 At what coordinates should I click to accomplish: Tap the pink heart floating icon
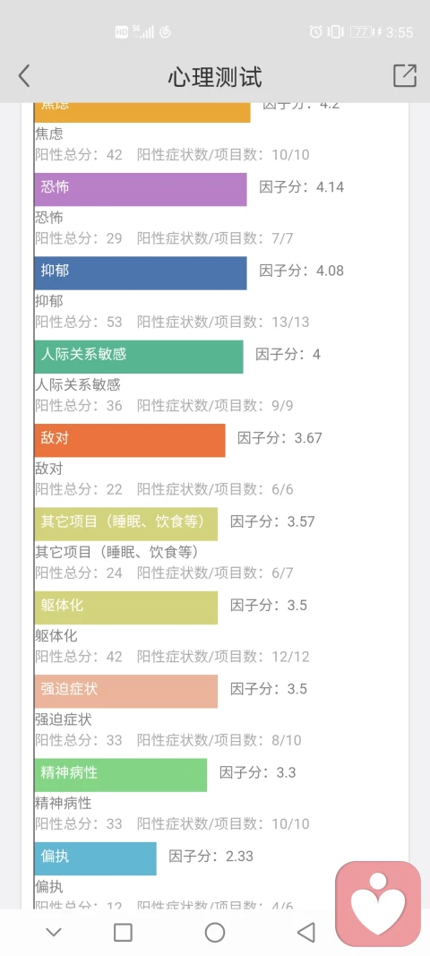[x=378, y=901]
